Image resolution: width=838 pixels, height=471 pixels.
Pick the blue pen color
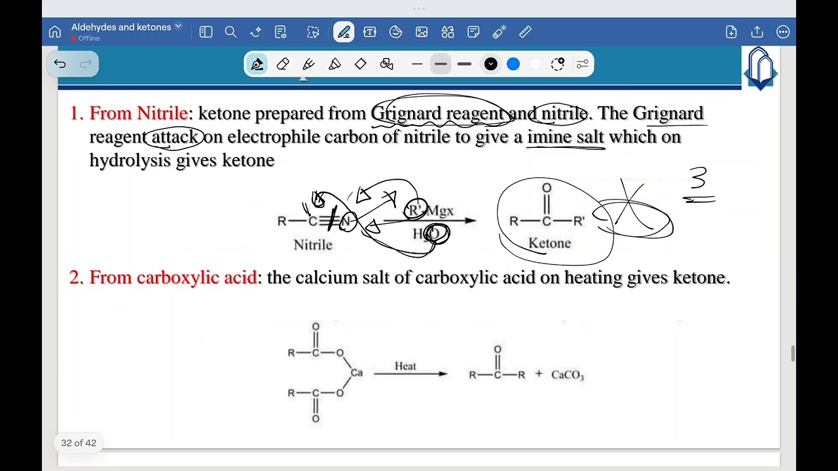(513, 64)
